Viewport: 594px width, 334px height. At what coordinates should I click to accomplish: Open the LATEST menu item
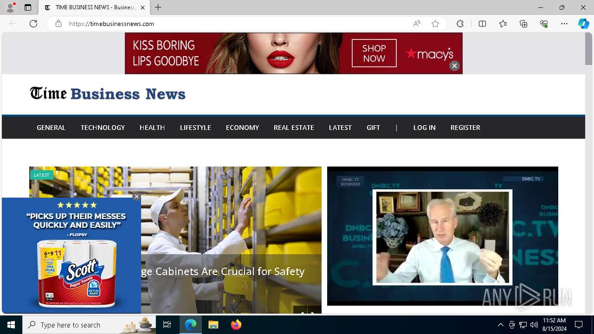340,128
